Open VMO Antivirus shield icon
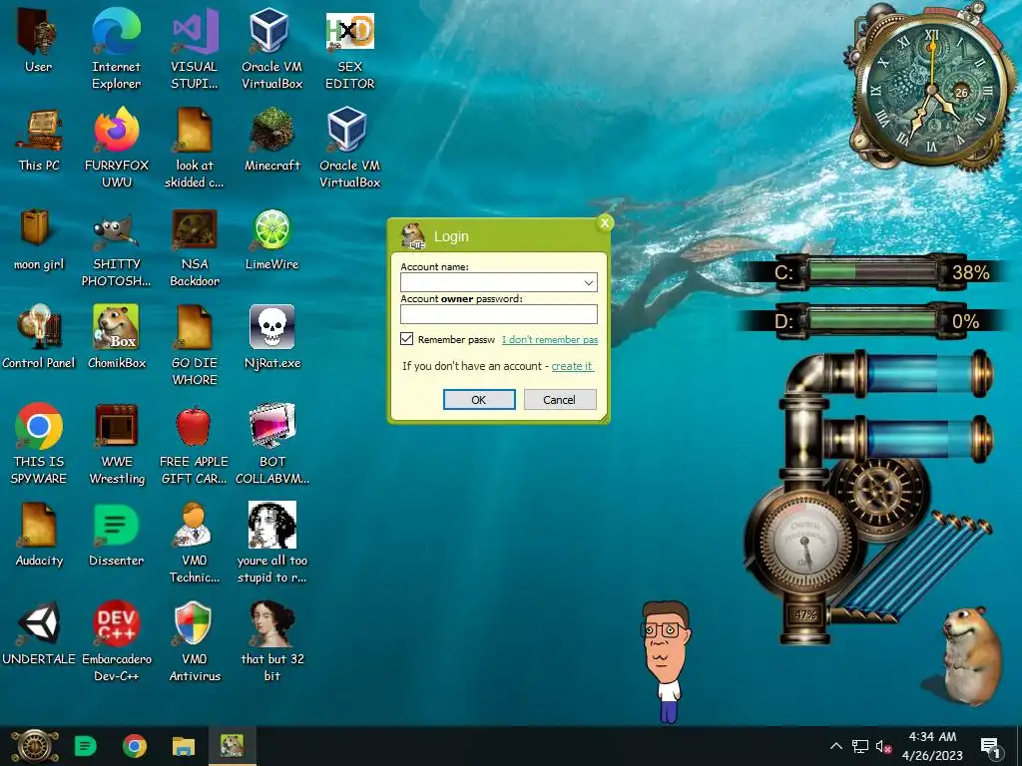1022x766 pixels. (195, 641)
